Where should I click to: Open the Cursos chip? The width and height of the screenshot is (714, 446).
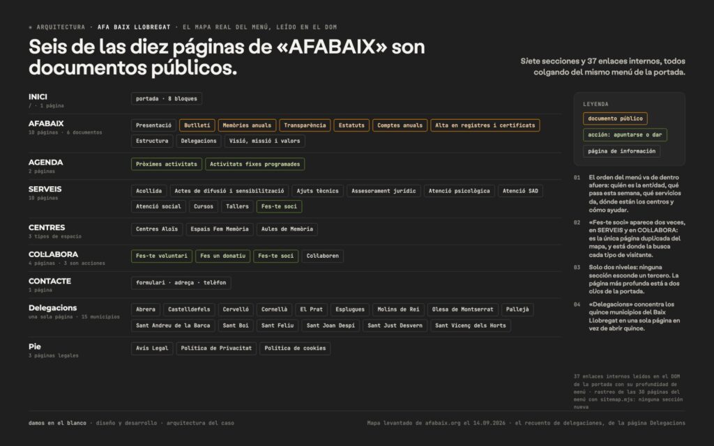click(204, 206)
